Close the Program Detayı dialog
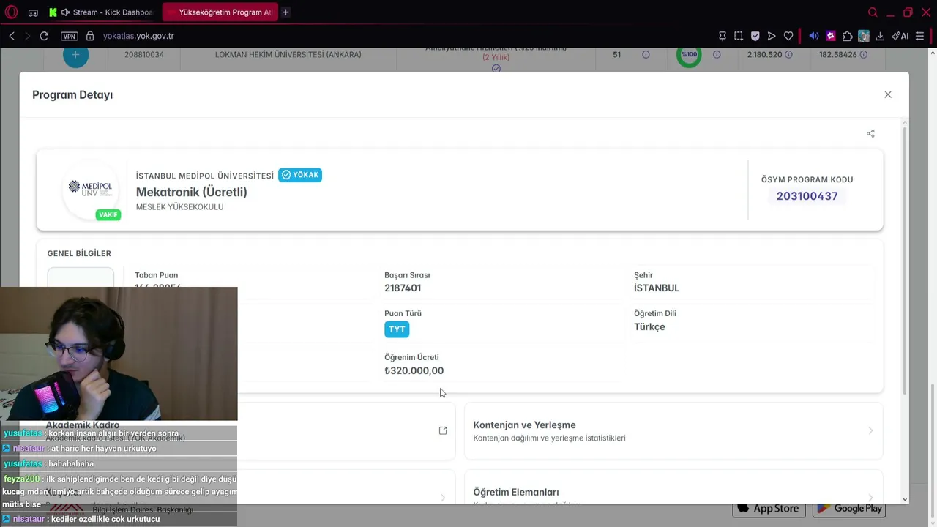The width and height of the screenshot is (937, 527). pyautogui.click(x=888, y=94)
